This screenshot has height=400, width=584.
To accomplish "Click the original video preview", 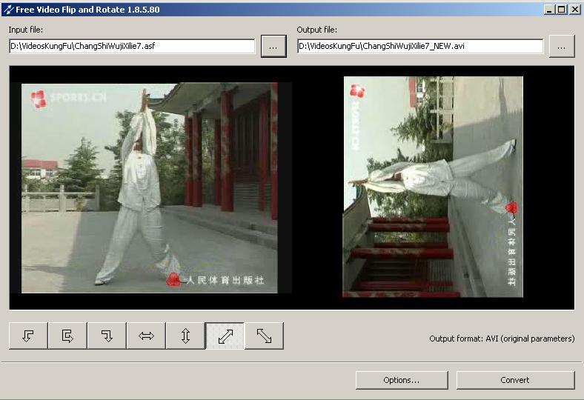I will pos(150,188).
